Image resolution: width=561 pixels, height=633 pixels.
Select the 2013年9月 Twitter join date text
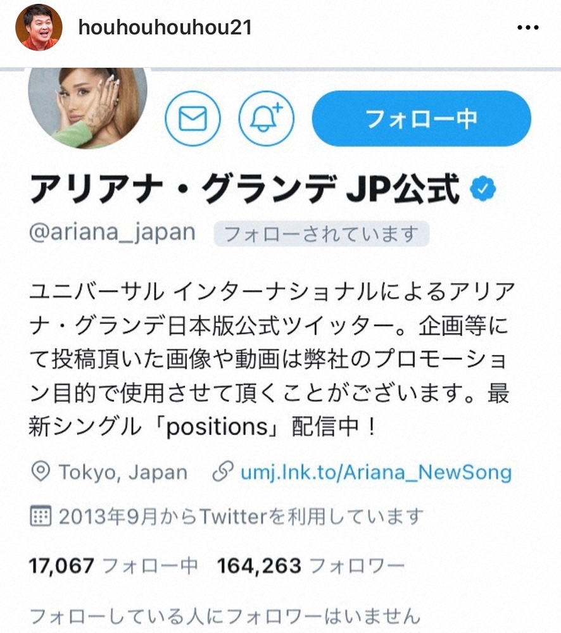pos(241,517)
